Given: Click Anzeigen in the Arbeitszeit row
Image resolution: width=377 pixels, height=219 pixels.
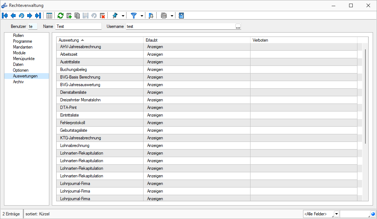Looking at the screenshot, I should point(155,54).
